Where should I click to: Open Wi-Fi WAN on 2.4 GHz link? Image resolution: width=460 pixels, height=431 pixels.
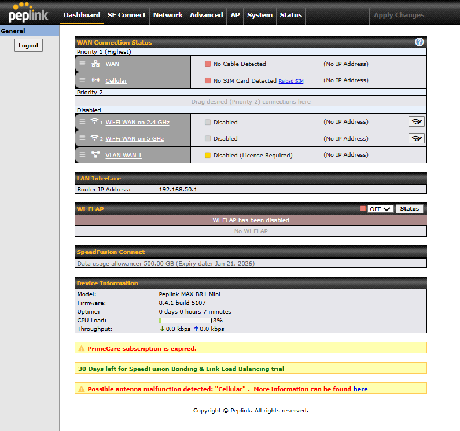click(138, 122)
